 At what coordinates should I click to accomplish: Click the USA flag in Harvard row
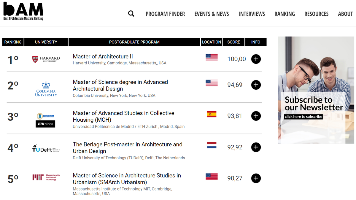pyautogui.click(x=212, y=57)
